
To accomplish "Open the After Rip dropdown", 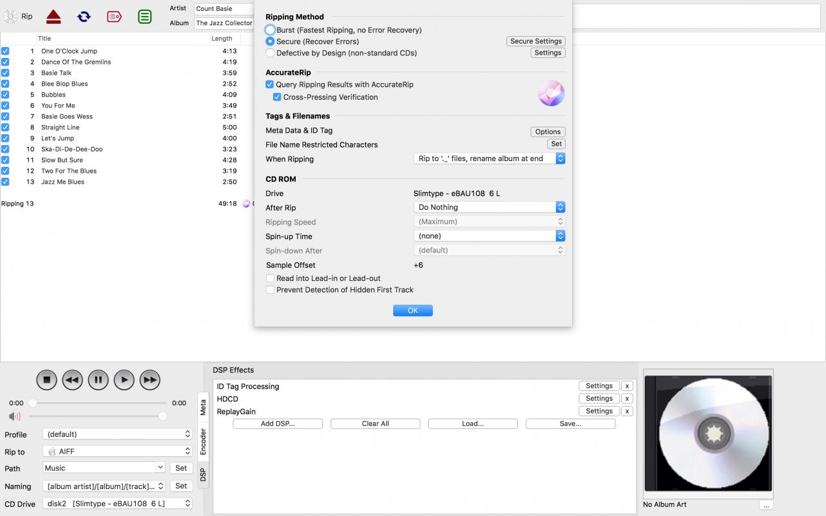I will [489, 207].
